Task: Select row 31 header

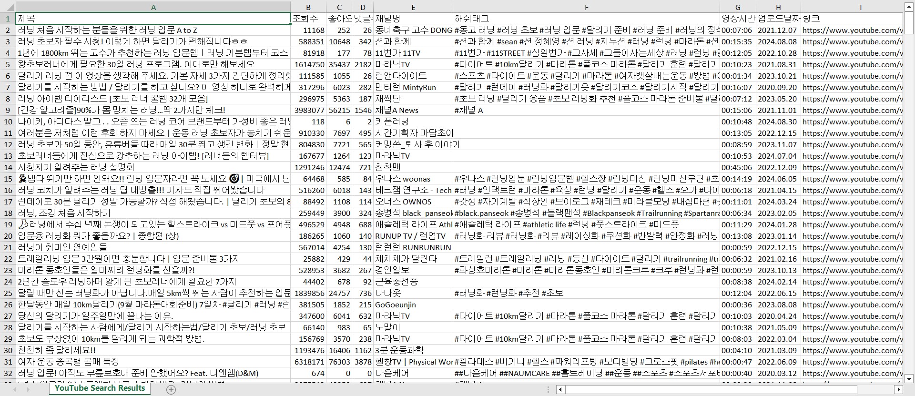Action: 8,362
